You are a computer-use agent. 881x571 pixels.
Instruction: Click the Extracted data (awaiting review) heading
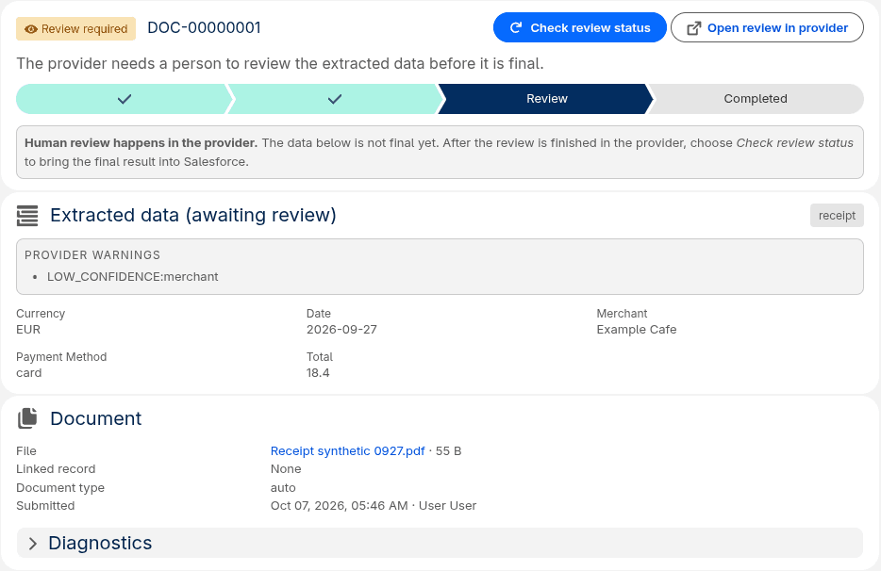[x=193, y=215]
